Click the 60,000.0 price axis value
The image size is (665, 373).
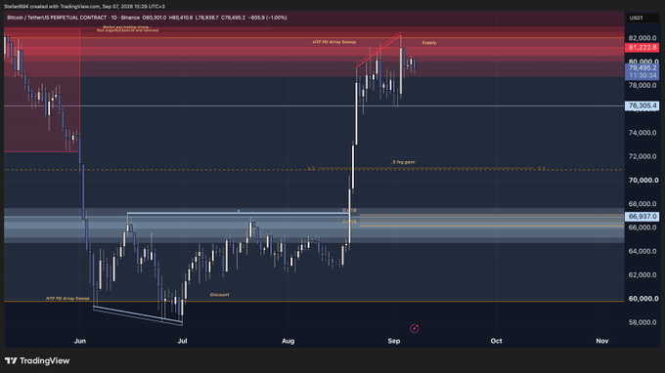pyautogui.click(x=643, y=299)
